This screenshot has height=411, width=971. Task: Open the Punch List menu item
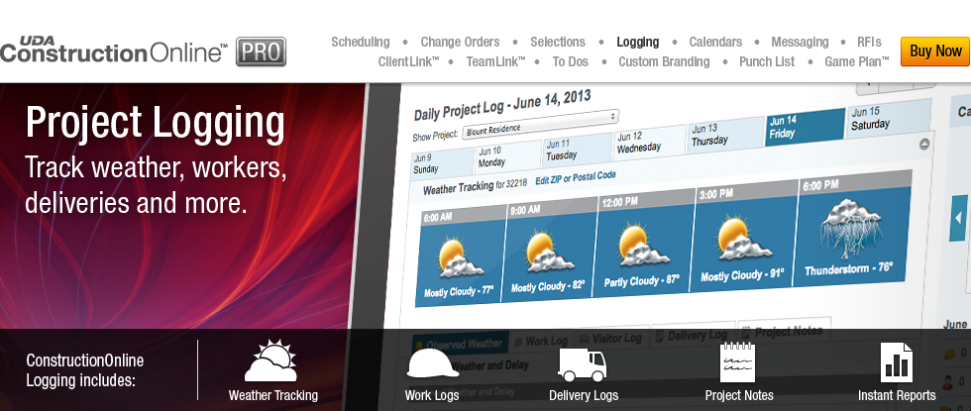coord(767,61)
